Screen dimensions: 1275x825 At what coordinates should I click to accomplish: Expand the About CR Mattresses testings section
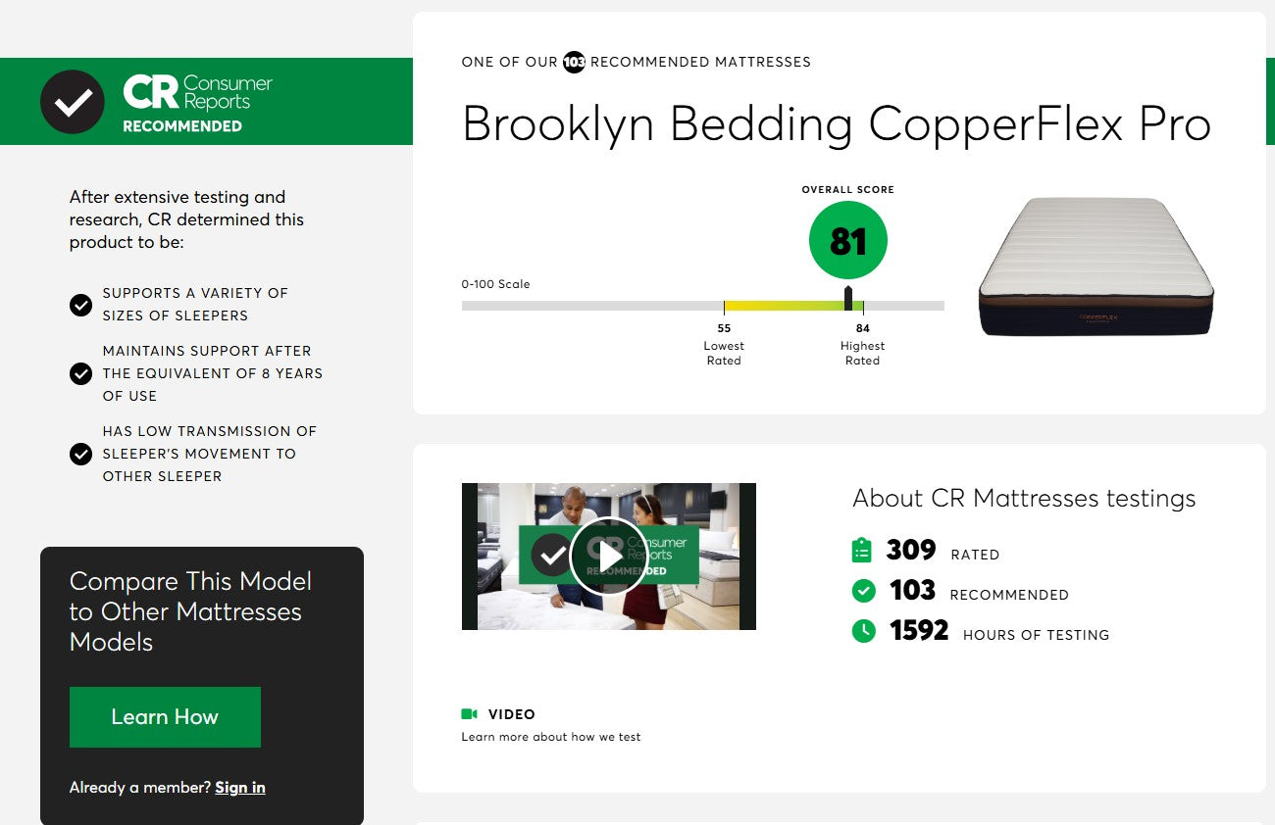pyautogui.click(x=1024, y=499)
